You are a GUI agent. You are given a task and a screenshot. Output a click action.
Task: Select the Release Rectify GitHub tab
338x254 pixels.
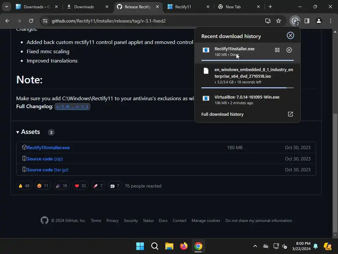[138, 7]
